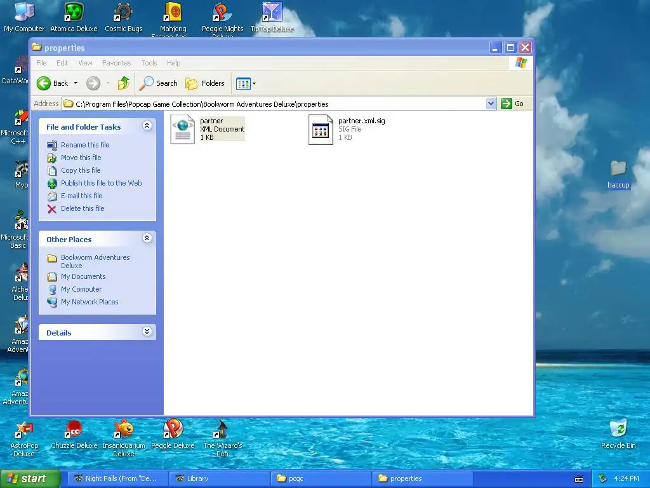Click the properties taskbar button
Image resolution: width=650 pixels, height=488 pixels.
(x=422, y=478)
